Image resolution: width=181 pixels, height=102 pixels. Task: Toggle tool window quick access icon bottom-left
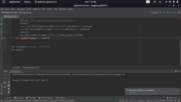click(2, 101)
